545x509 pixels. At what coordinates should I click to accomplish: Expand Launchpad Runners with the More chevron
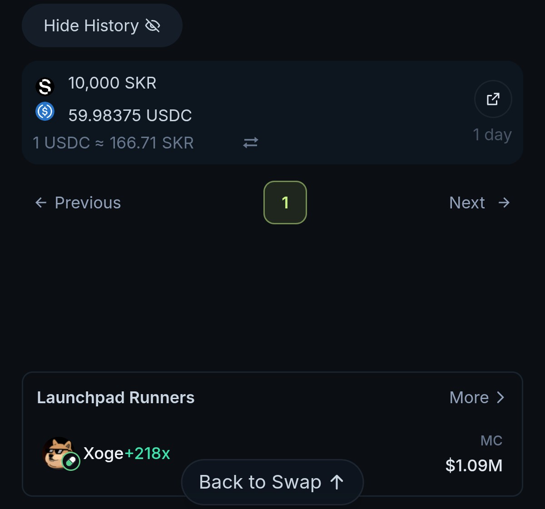[x=500, y=398]
